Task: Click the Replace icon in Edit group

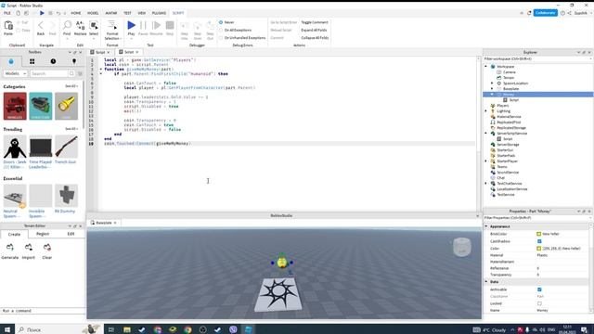Action: 81,25
